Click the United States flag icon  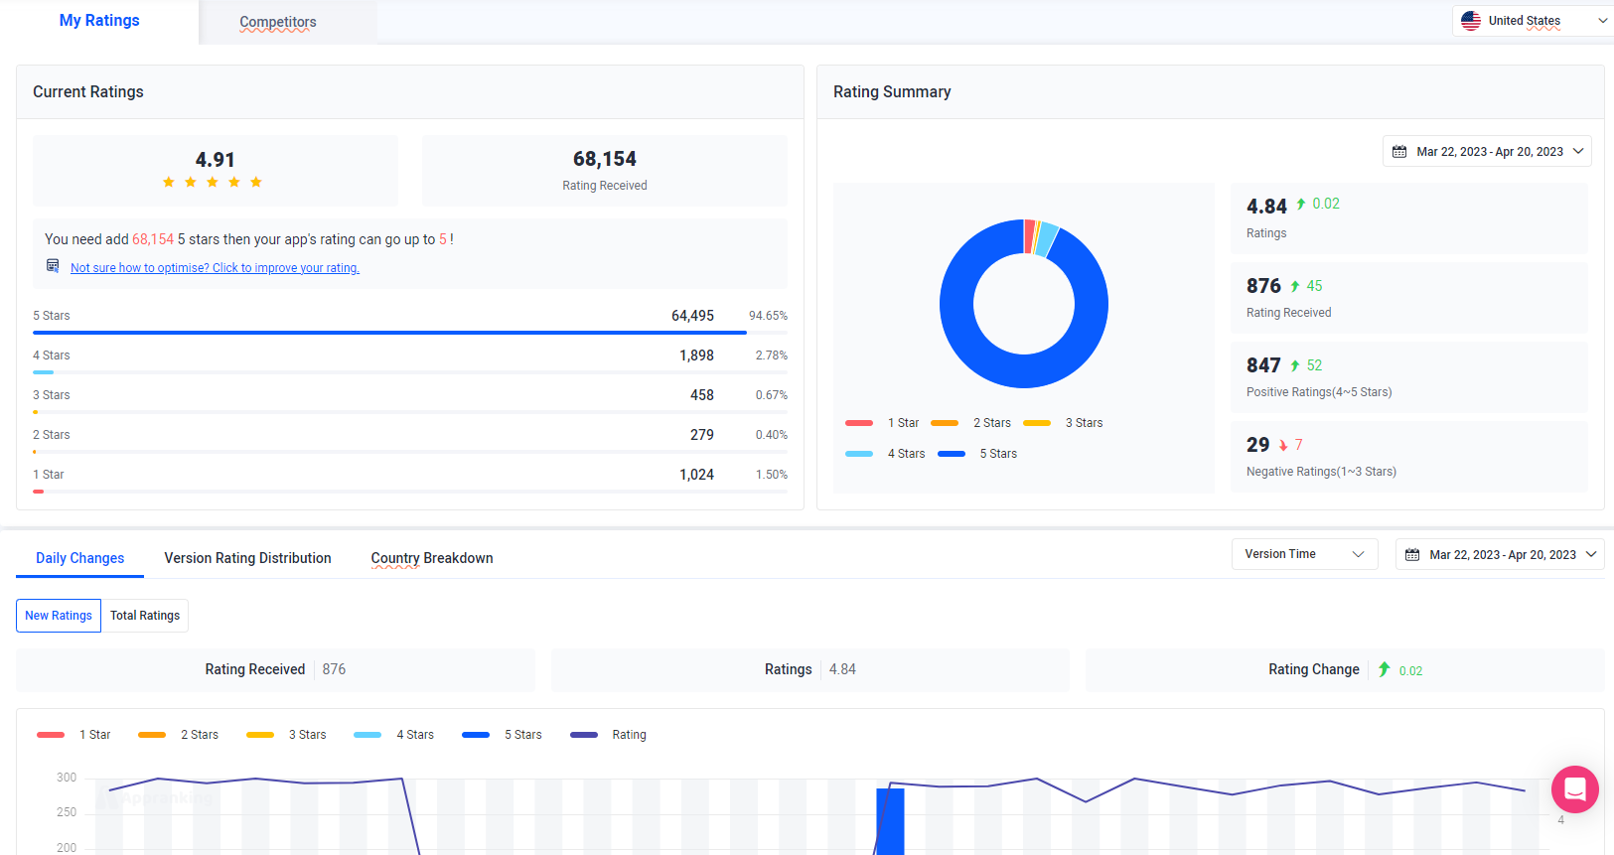(1471, 21)
